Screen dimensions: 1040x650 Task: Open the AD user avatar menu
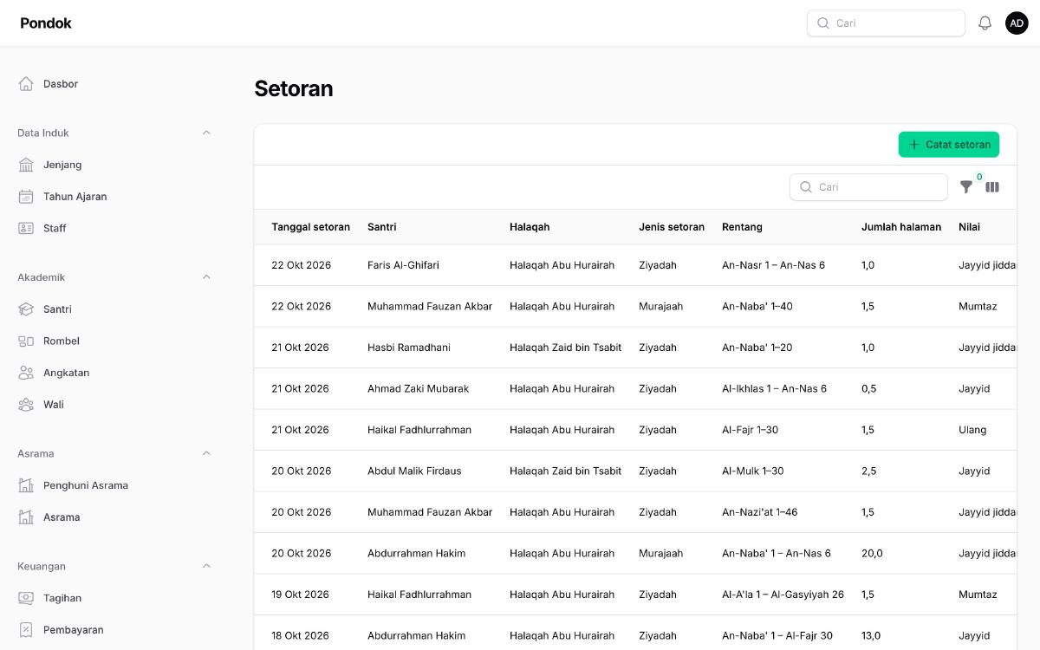click(x=1017, y=23)
